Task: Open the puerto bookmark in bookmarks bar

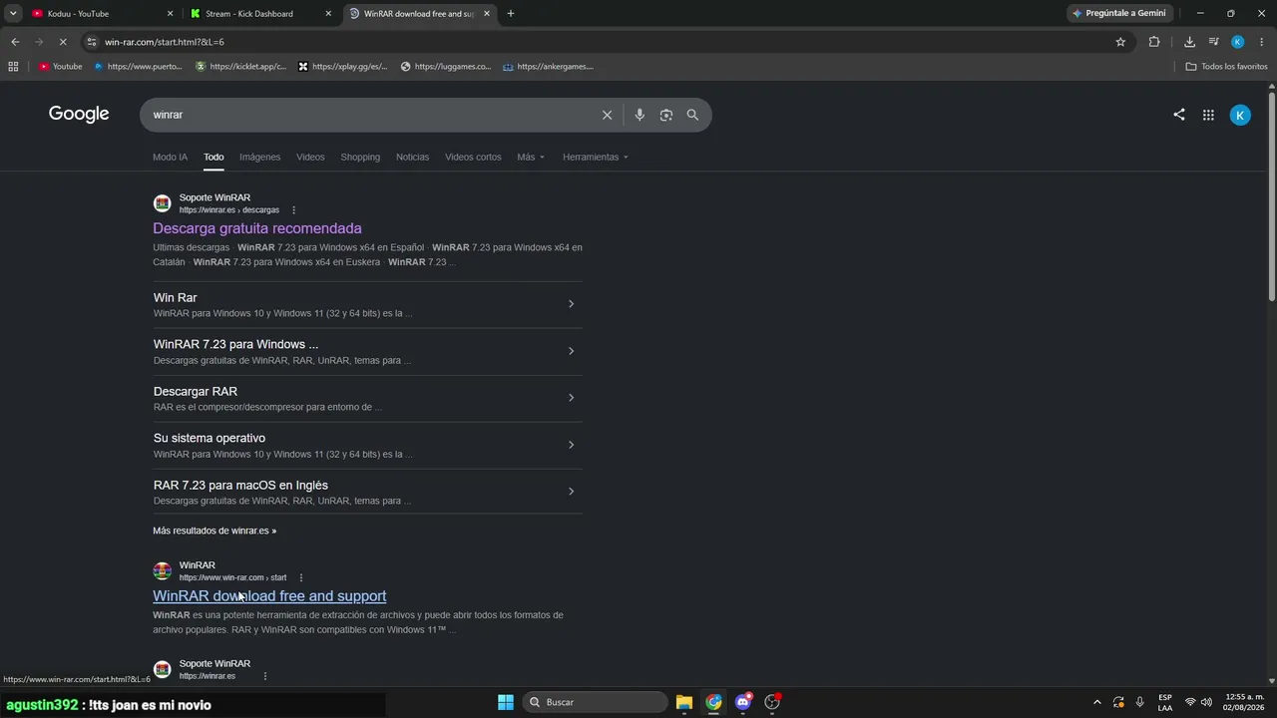Action: point(139,67)
